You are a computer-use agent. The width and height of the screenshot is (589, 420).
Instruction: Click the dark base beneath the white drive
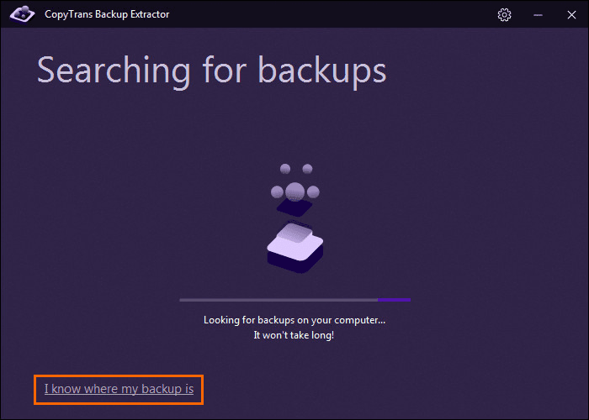click(294, 263)
